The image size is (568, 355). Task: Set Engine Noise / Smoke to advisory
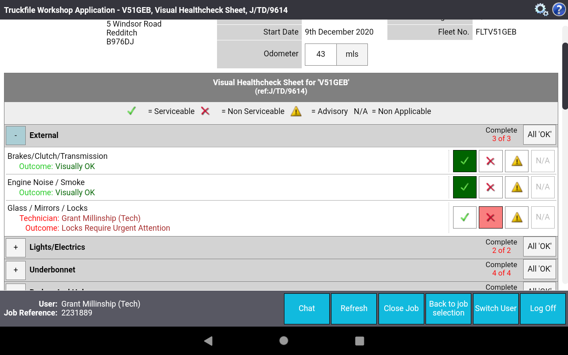pos(517,187)
